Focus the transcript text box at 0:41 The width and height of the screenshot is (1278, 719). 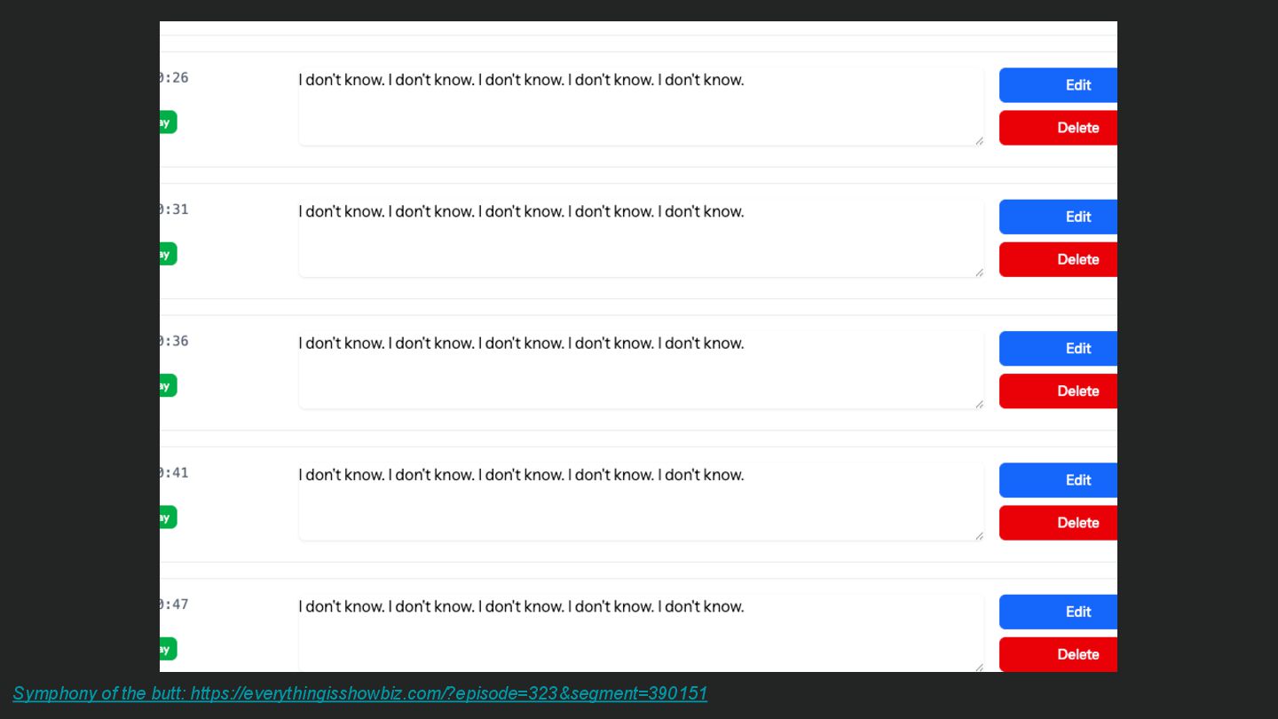[x=641, y=502]
